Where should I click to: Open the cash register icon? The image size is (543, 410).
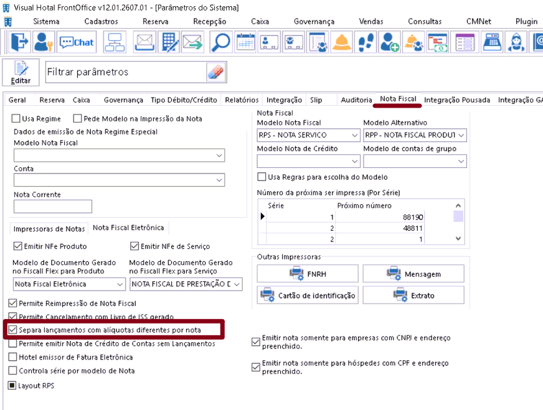(x=492, y=42)
